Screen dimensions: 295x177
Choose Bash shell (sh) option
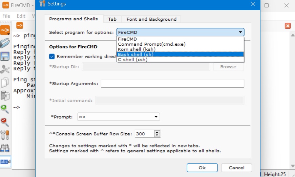[180, 54]
